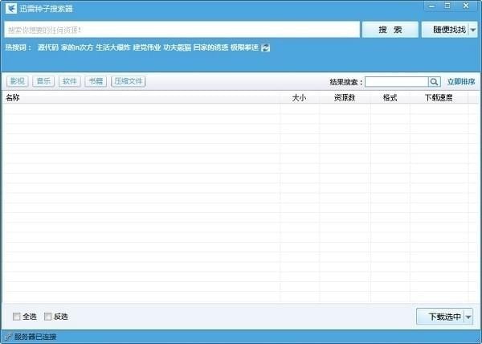Close the Xunlei seed searcher window
This screenshot has width=482, height=344.
click(466, 6)
